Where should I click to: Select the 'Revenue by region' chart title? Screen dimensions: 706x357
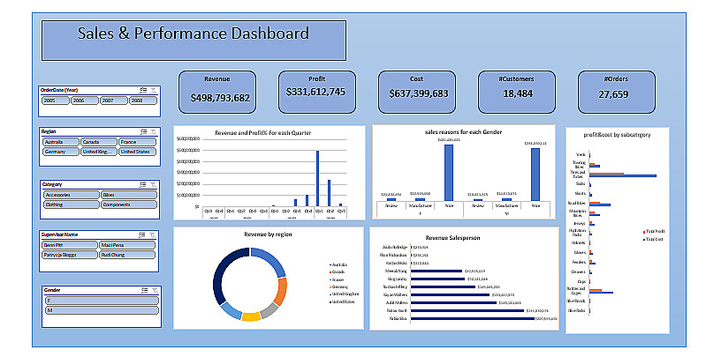[268, 234]
